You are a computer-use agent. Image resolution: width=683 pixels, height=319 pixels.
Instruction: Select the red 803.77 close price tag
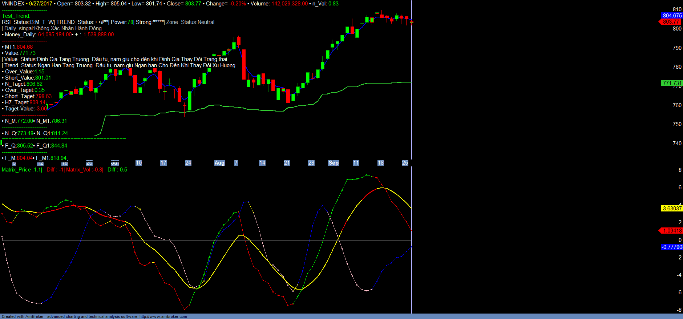pos(671,22)
